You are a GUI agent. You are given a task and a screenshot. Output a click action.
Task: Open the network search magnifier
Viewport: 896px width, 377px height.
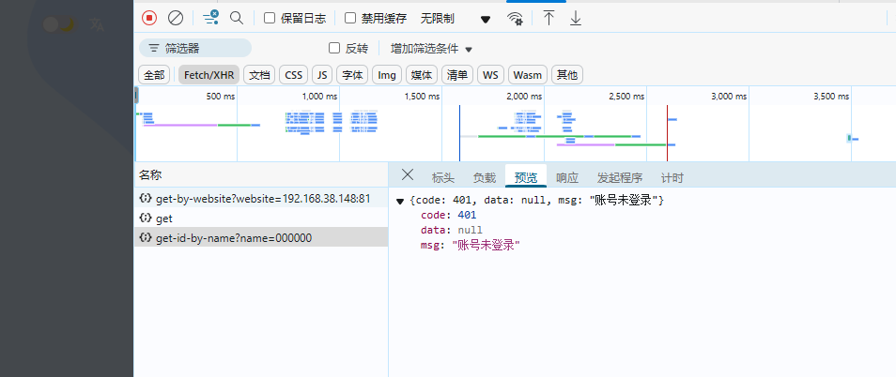click(x=237, y=18)
